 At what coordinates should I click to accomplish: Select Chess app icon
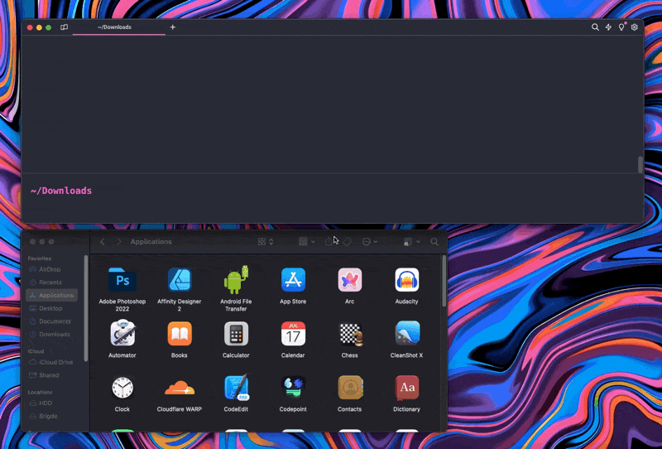(349, 334)
